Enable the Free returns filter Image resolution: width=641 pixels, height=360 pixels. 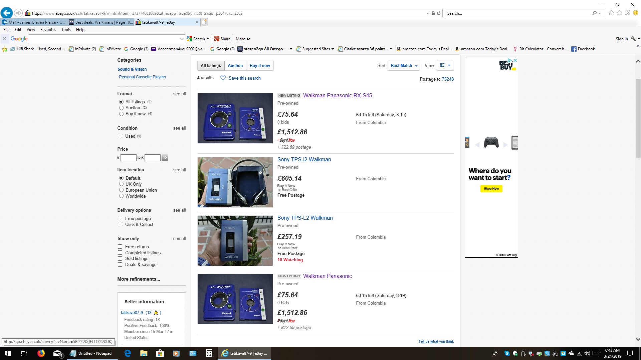click(120, 247)
